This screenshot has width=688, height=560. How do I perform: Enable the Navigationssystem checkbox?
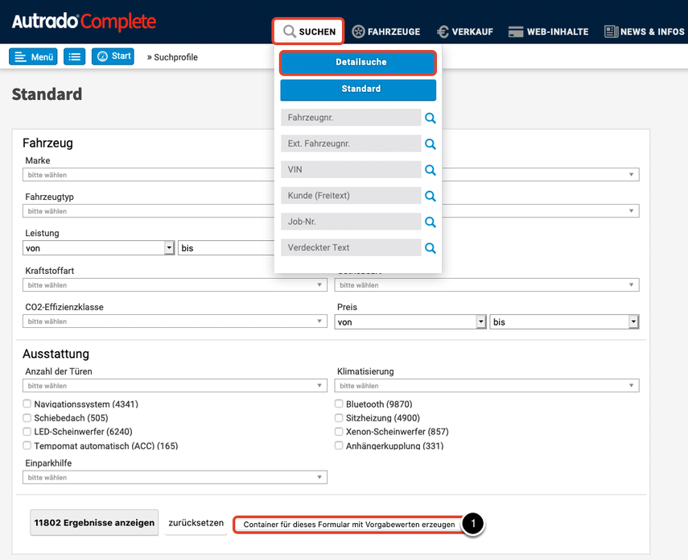click(27, 404)
